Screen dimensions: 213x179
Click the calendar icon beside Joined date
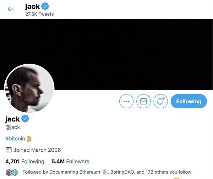coord(9,150)
